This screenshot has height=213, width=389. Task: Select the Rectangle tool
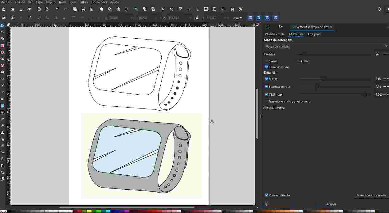(2, 46)
